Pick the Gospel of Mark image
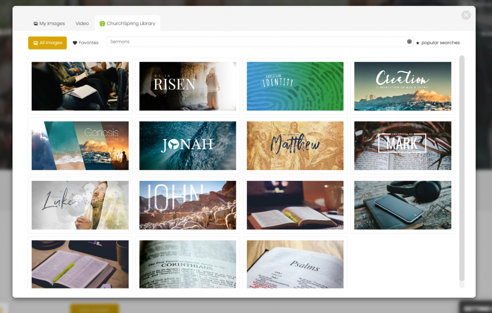 (403, 146)
